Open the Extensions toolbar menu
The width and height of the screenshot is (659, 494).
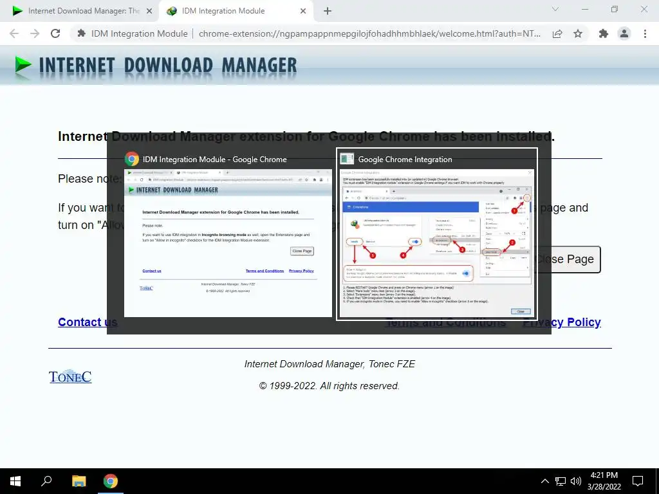click(604, 33)
